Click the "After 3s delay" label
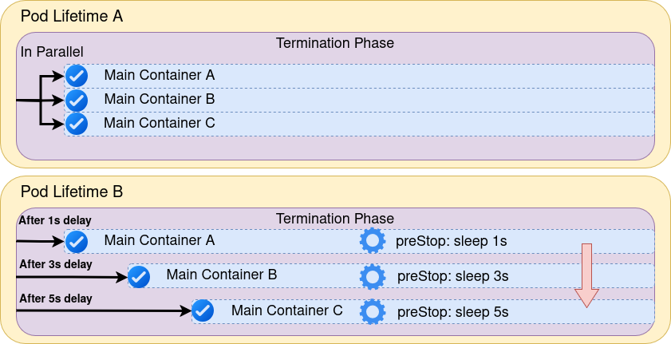The width and height of the screenshot is (671, 344). point(55,264)
